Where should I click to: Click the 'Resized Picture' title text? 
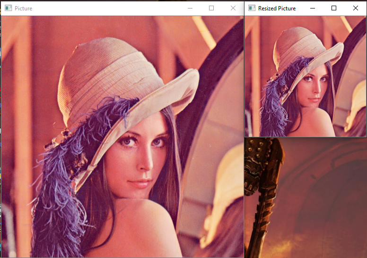tap(277, 8)
